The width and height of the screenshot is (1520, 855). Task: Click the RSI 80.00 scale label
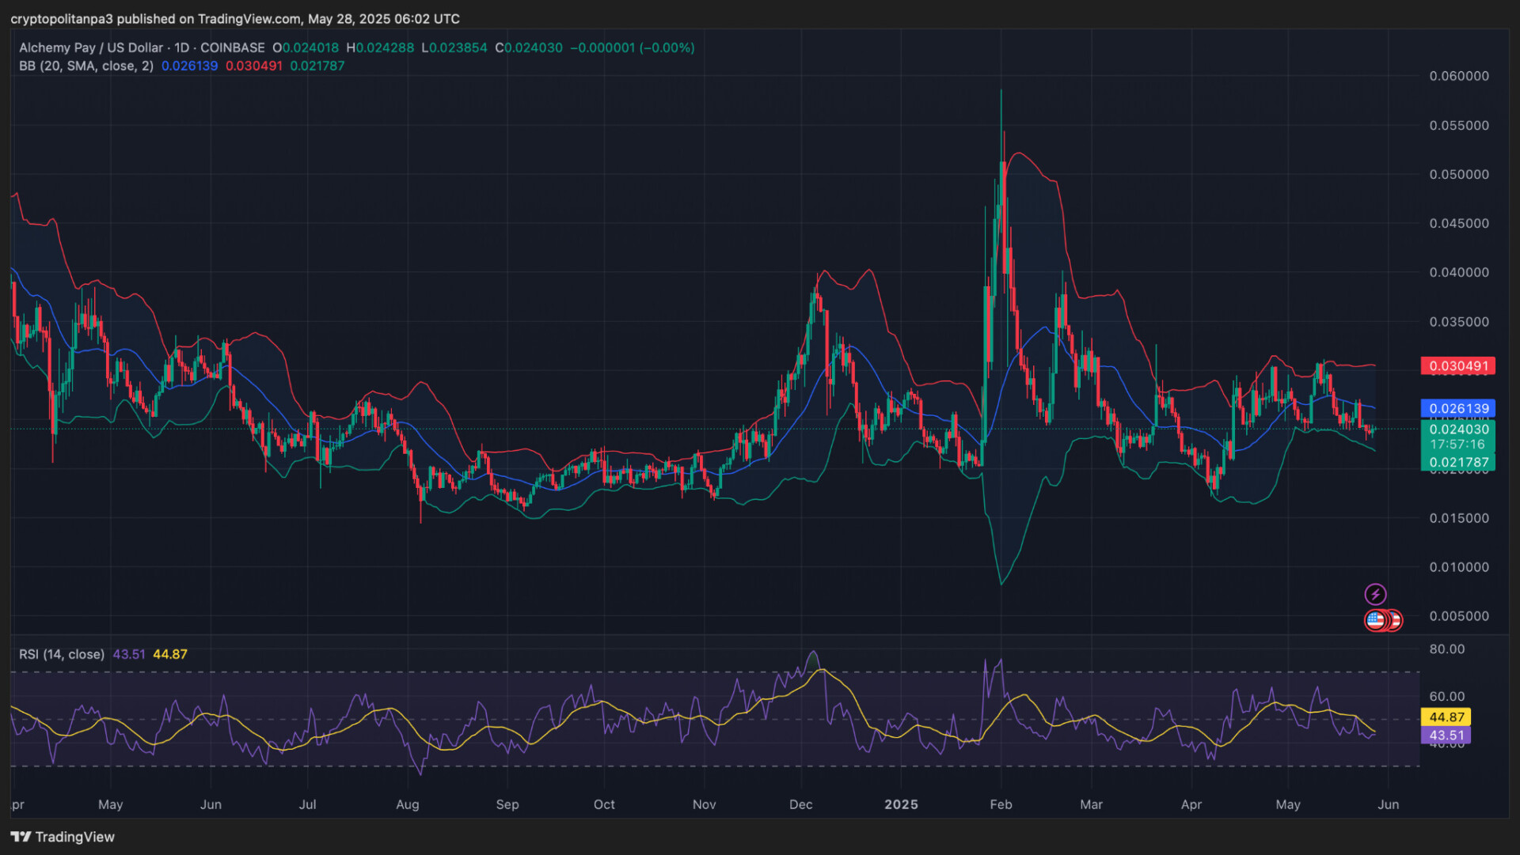point(1446,649)
